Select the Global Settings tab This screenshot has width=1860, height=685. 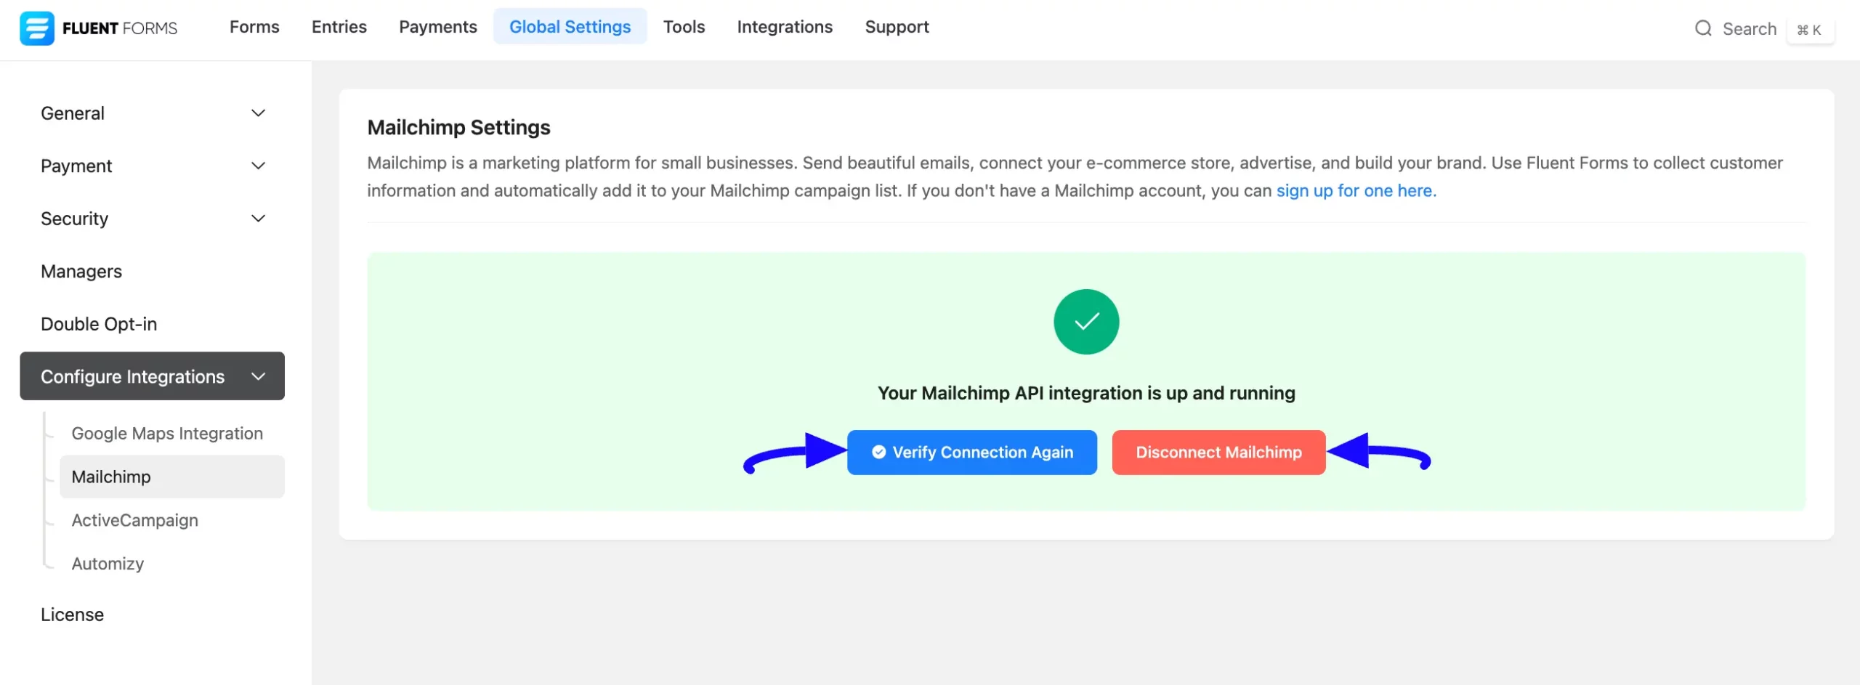coord(570,27)
